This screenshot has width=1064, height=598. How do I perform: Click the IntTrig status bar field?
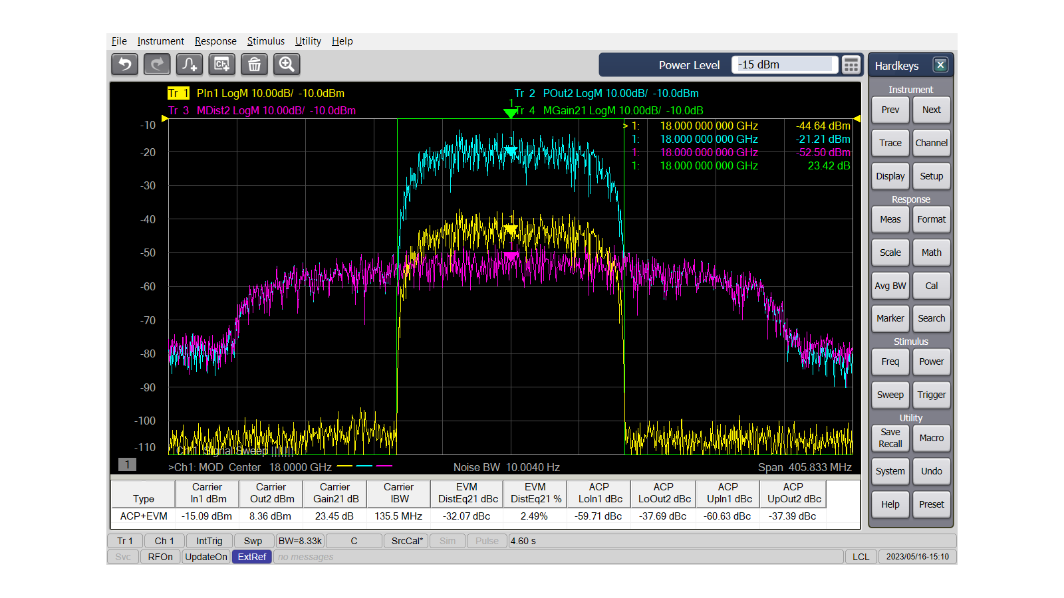[x=209, y=541]
